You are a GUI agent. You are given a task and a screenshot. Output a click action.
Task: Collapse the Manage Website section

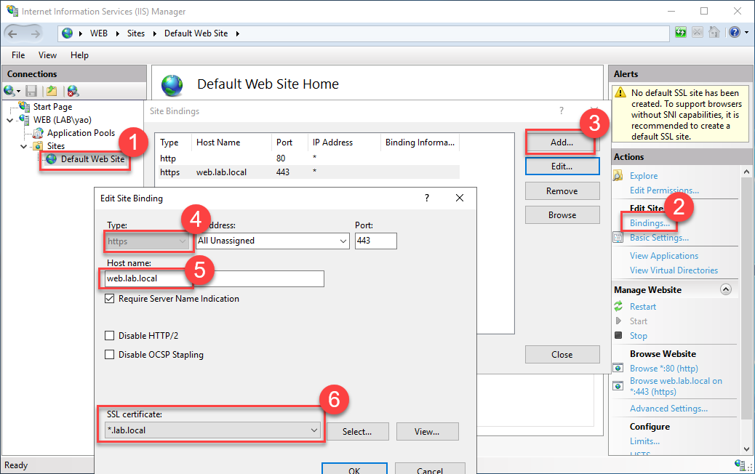725,289
